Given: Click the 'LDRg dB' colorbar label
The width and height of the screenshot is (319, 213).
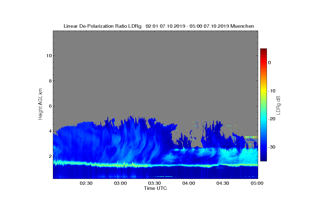Looking at the screenshot, I should pos(278,105).
